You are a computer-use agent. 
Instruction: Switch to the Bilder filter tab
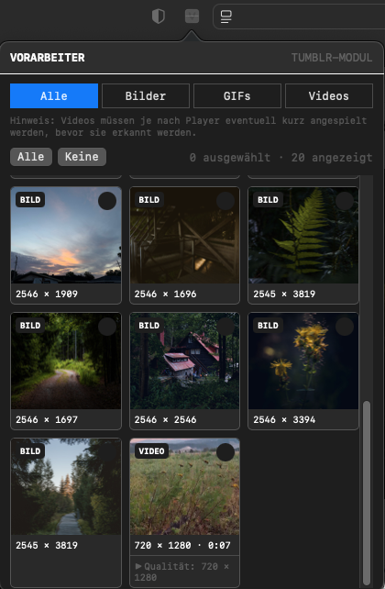(146, 95)
